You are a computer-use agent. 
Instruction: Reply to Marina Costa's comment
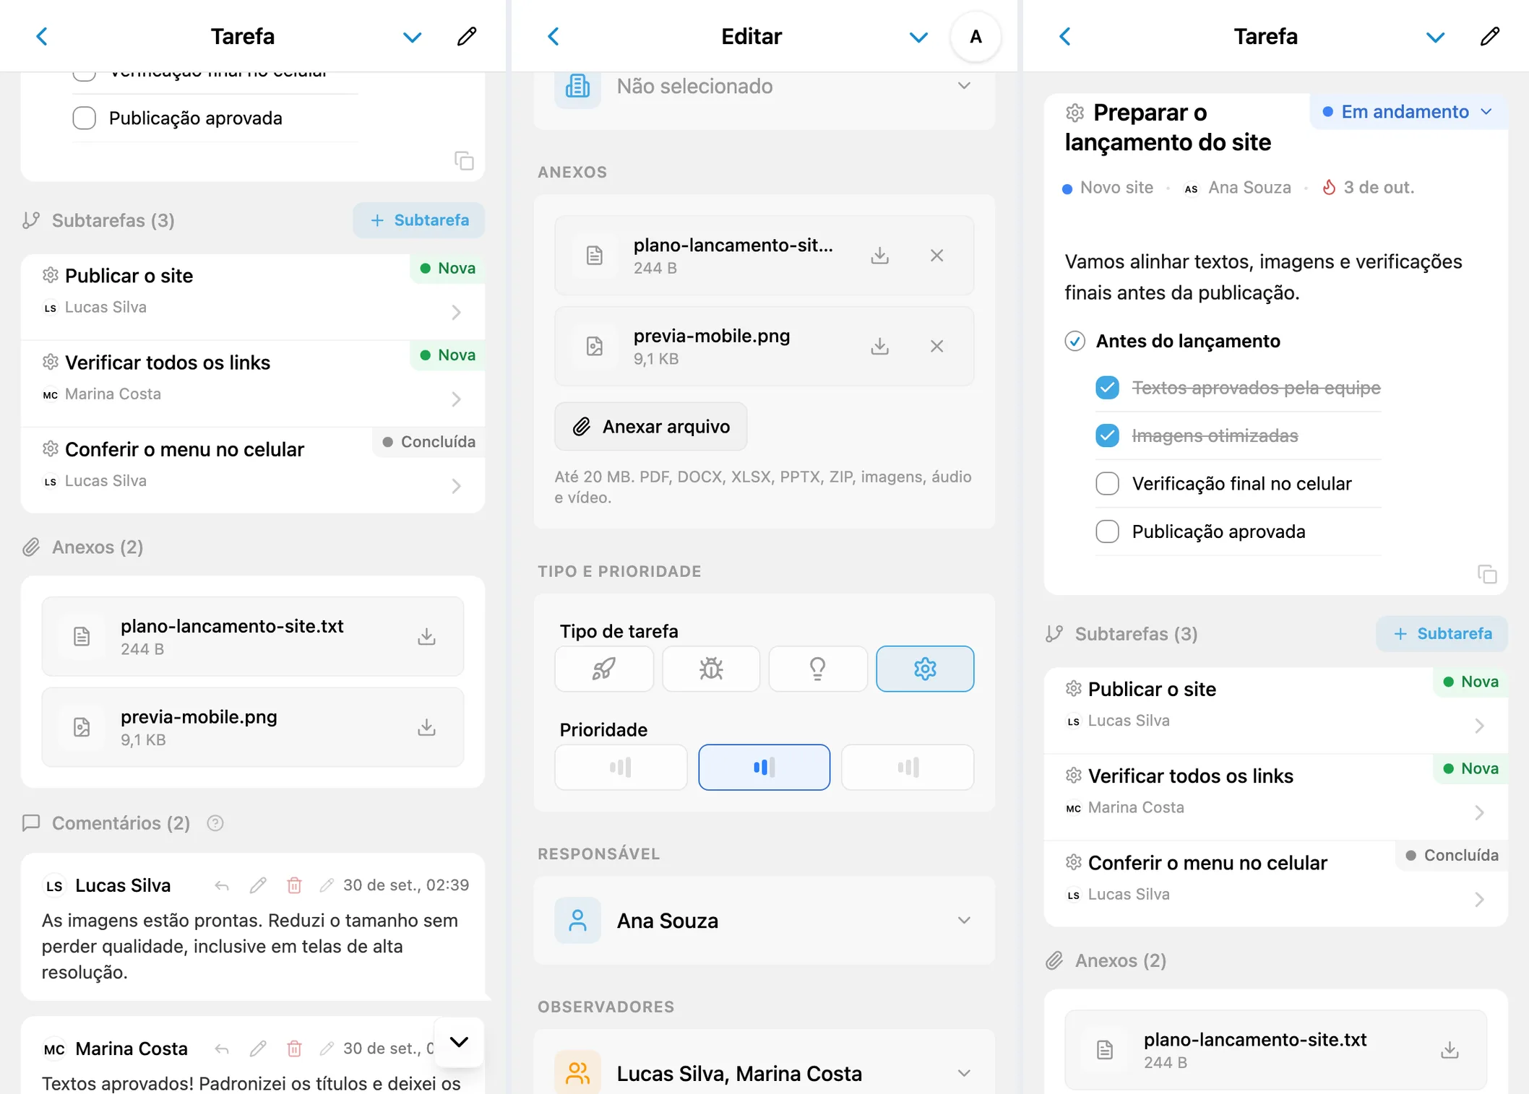tap(222, 1049)
